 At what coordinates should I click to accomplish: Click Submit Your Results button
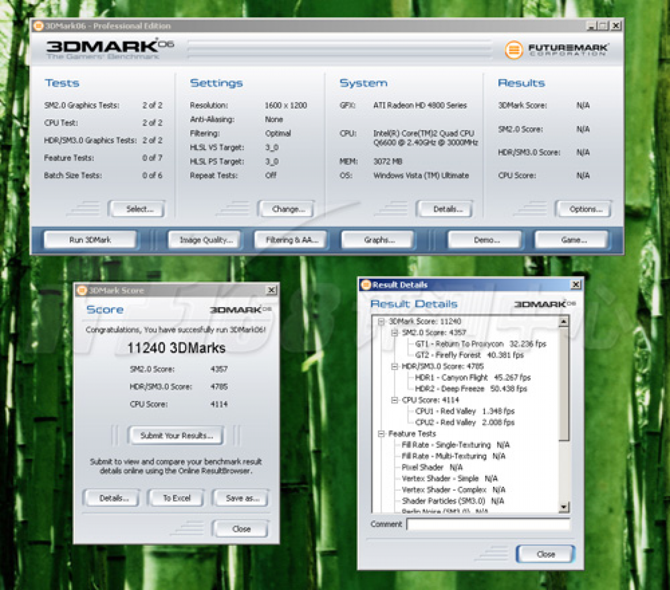(x=176, y=436)
